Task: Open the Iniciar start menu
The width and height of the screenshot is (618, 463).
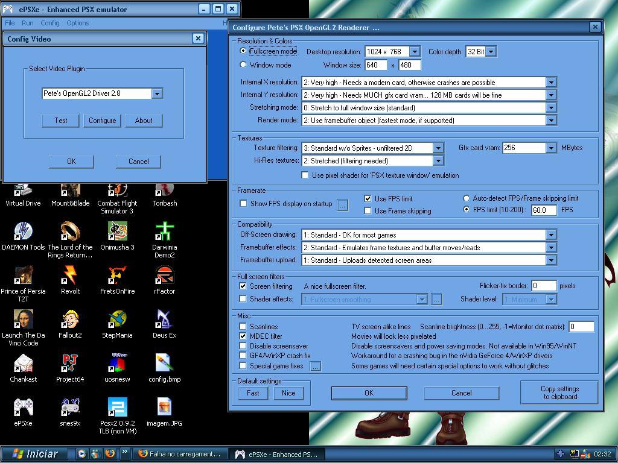Action: tap(34, 453)
